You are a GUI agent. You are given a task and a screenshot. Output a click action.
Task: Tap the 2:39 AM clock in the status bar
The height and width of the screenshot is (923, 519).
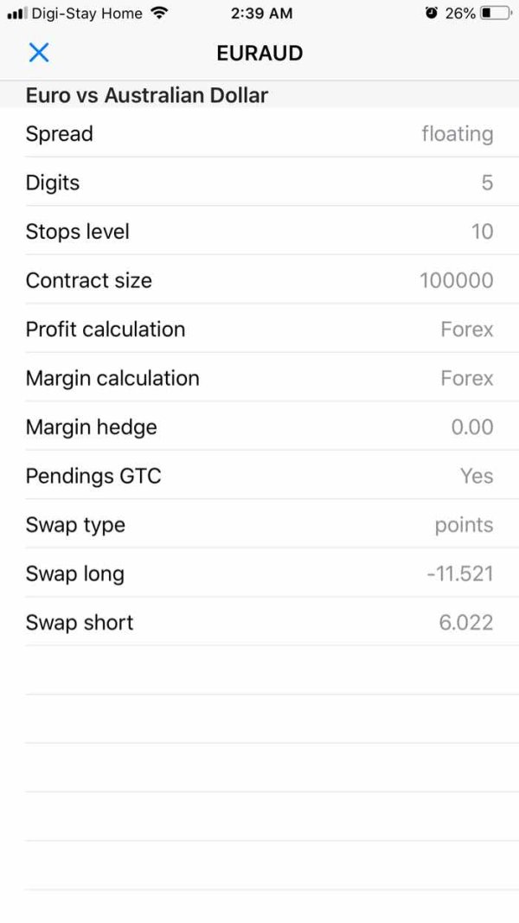[x=262, y=13]
